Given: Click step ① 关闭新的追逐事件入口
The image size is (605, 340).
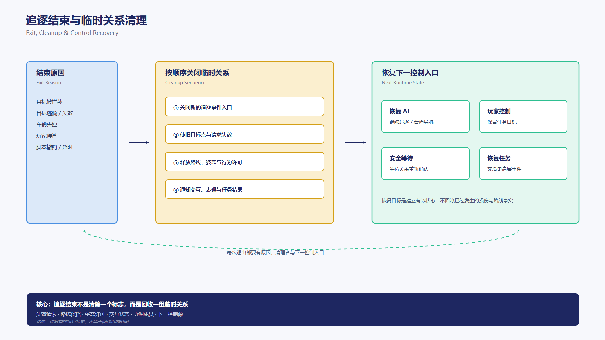Looking at the screenshot, I should 245,107.
